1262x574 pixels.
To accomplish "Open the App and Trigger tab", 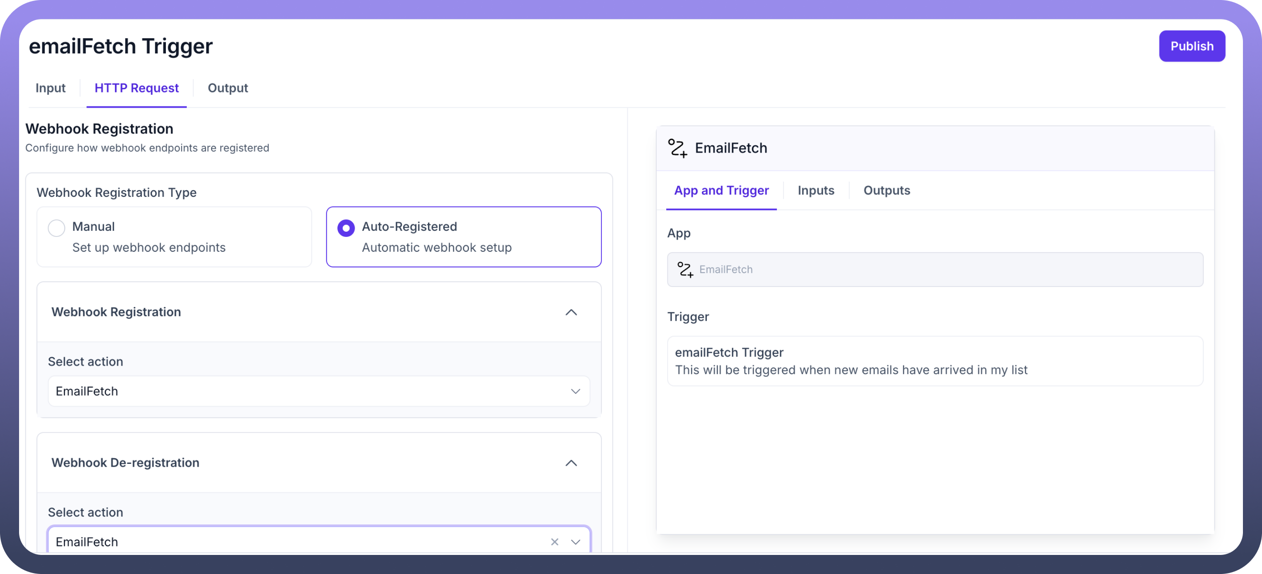I will tap(721, 191).
